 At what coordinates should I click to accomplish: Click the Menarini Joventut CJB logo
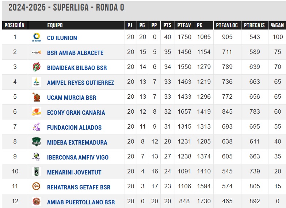[x=37, y=172]
